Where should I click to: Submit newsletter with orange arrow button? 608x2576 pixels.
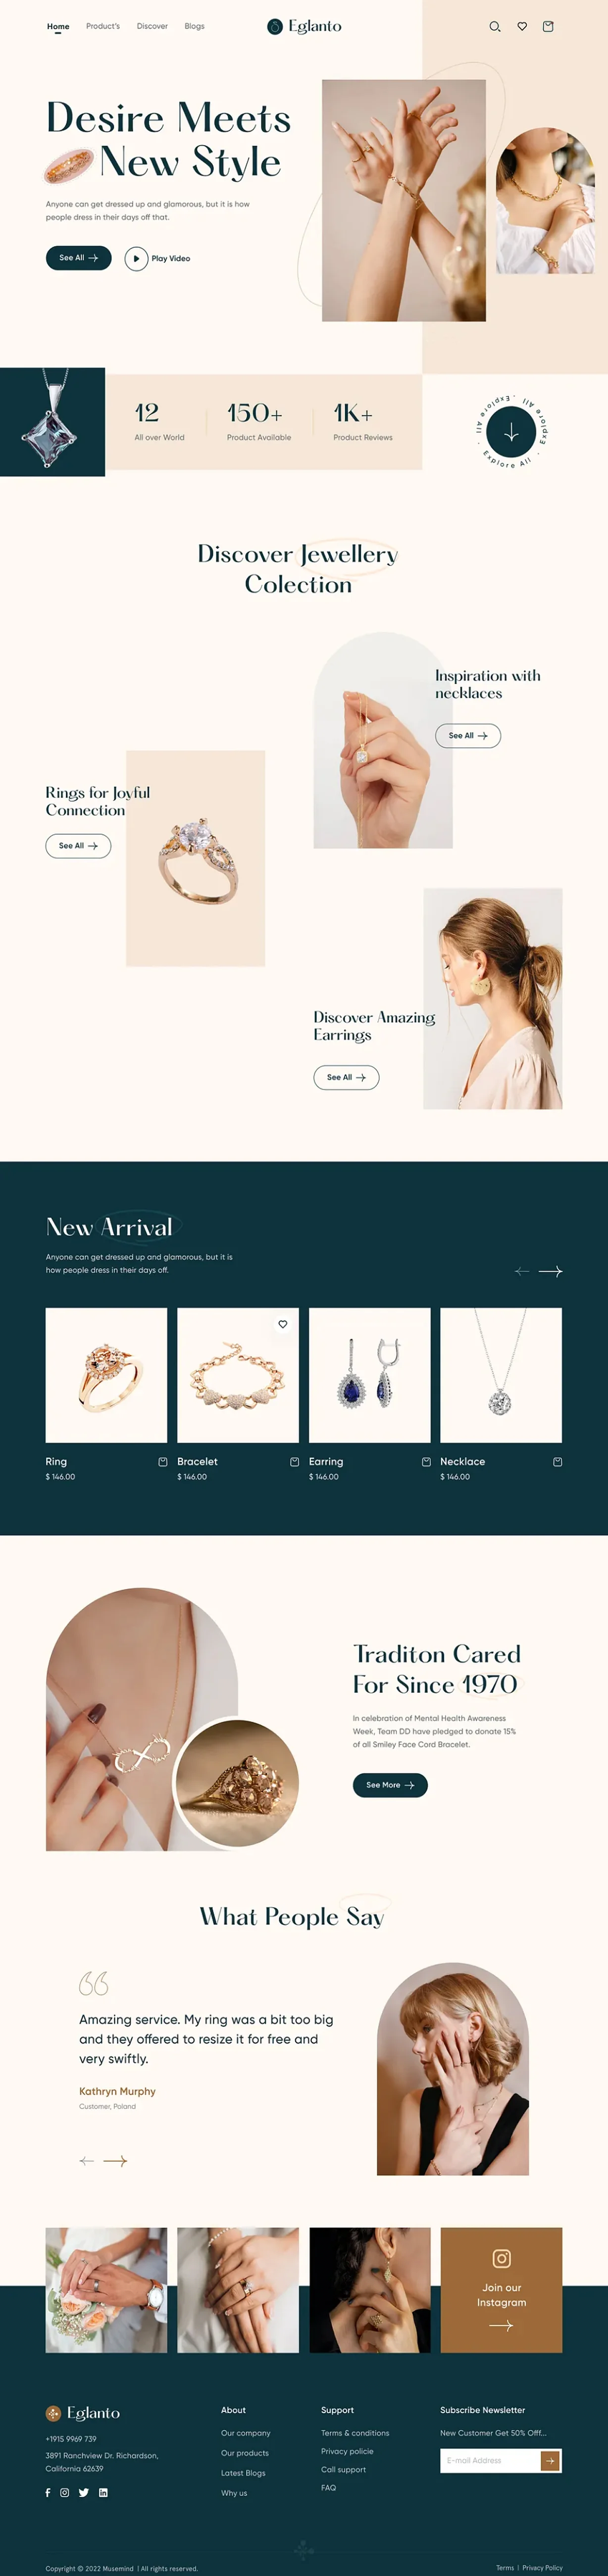pyautogui.click(x=551, y=2461)
